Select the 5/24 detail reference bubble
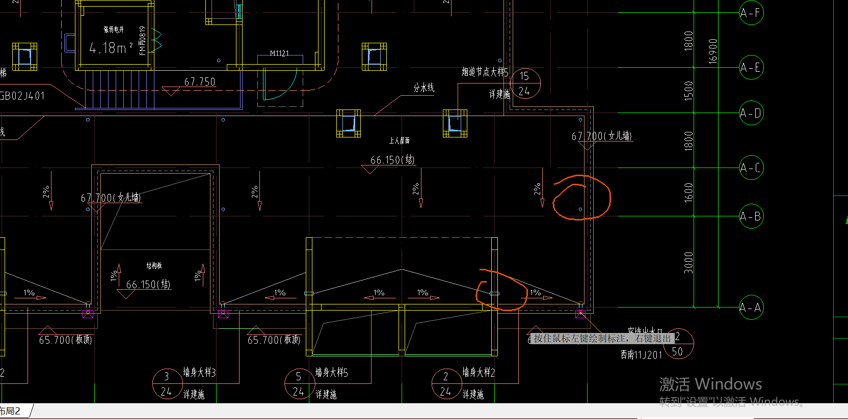 [299, 384]
